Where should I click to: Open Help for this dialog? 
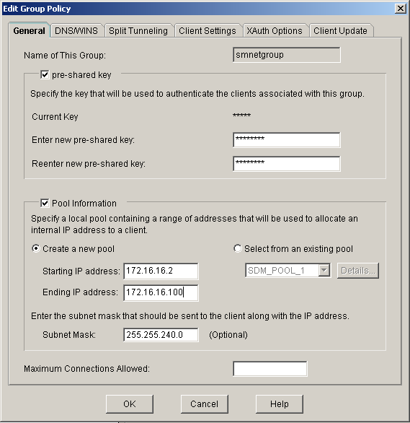[280, 404]
